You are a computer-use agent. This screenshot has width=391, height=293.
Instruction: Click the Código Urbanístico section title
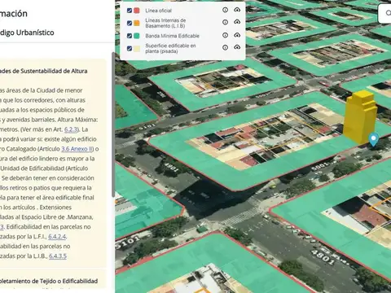pos(27,33)
